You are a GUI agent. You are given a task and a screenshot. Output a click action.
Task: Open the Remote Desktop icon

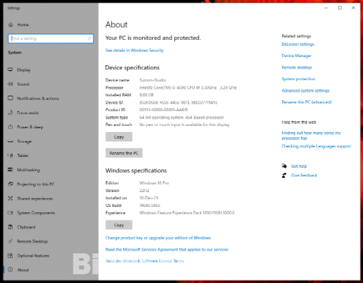point(10,241)
